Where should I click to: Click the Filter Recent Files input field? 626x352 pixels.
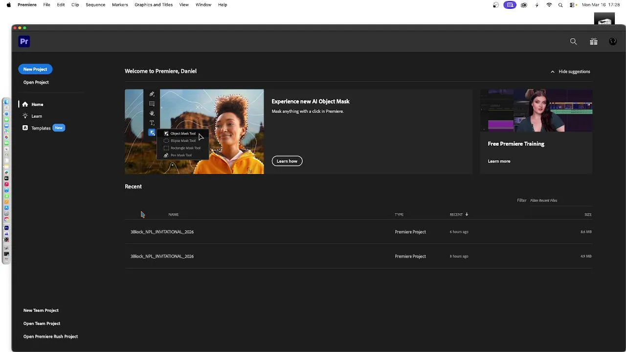click(x=560, y=200)
